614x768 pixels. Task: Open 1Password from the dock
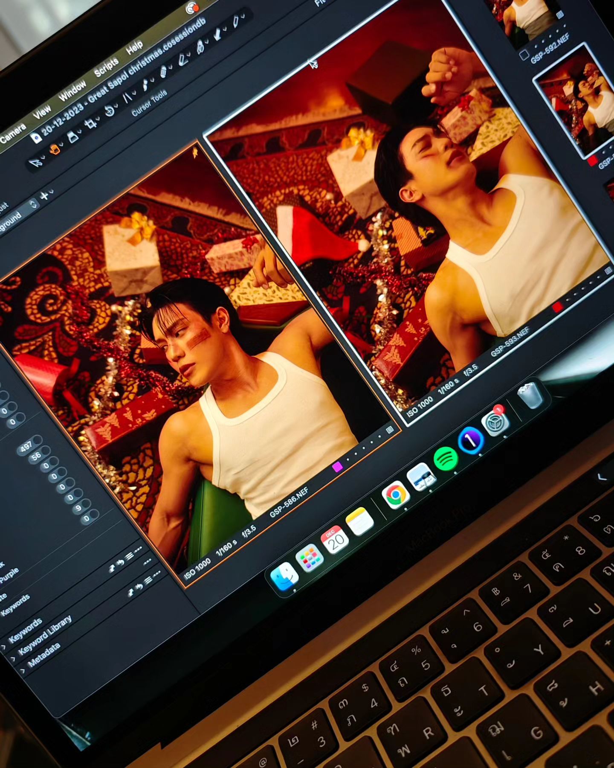click(x=471, y=440)
